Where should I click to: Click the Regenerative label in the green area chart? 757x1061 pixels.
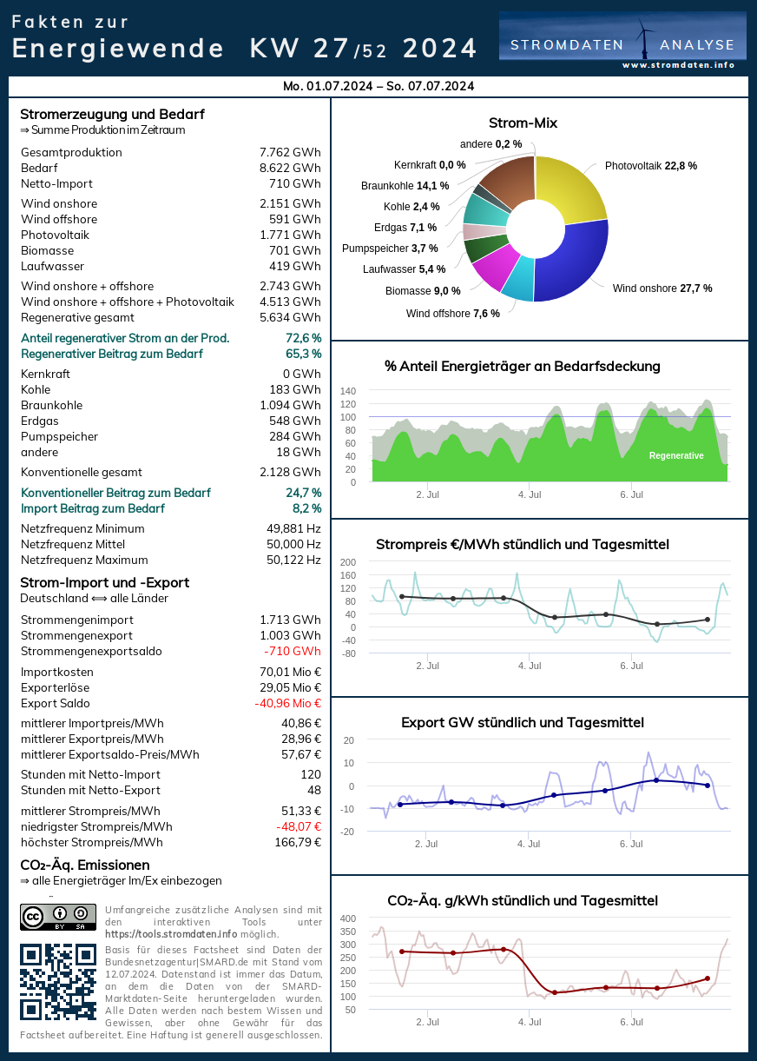676,455
